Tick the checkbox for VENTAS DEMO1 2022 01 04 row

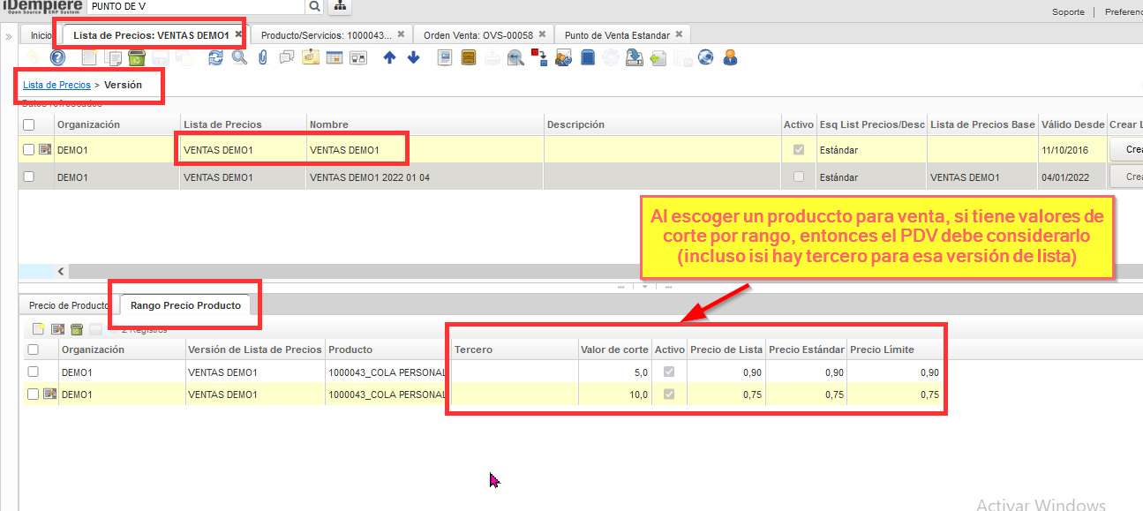[x=29, y=177]
